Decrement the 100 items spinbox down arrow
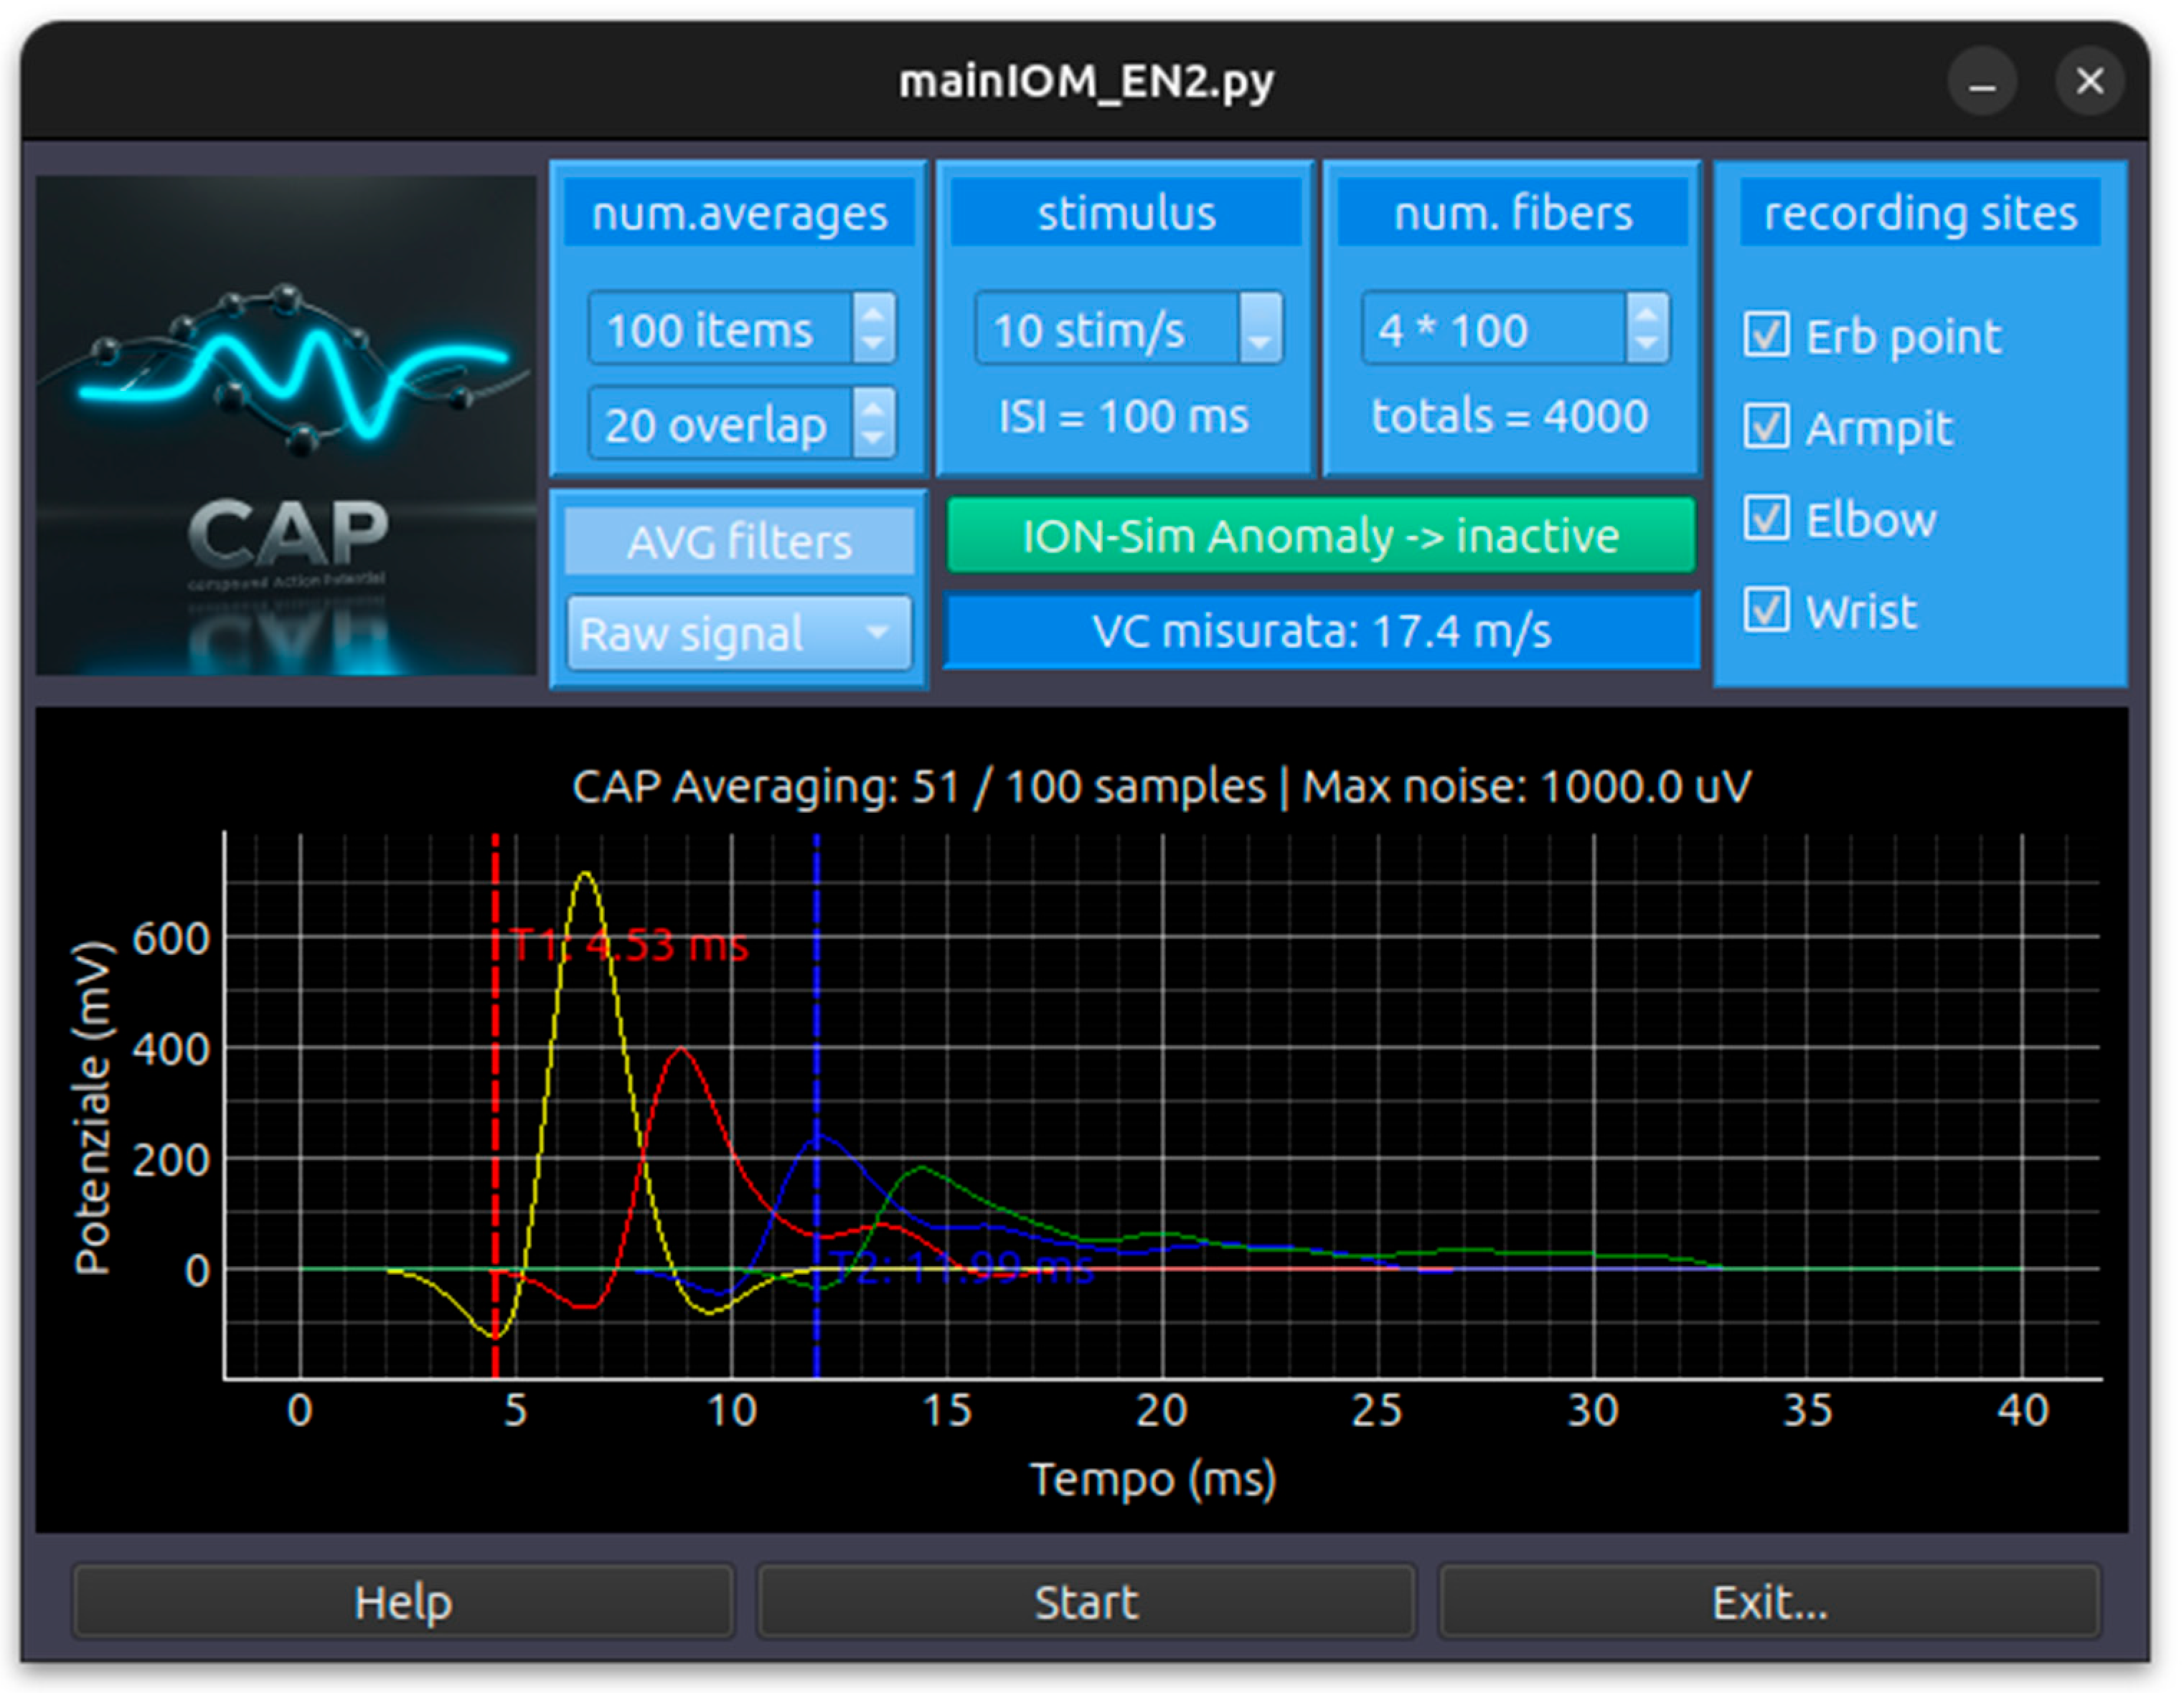The height and width of the screenshot is (1693, 2184). 873,343
